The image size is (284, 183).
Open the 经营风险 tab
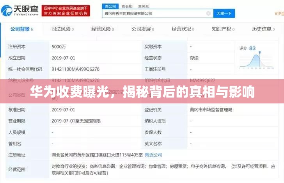(103, 29)
